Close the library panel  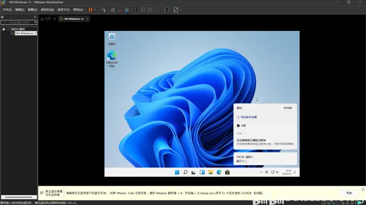(x=35, y=17)
